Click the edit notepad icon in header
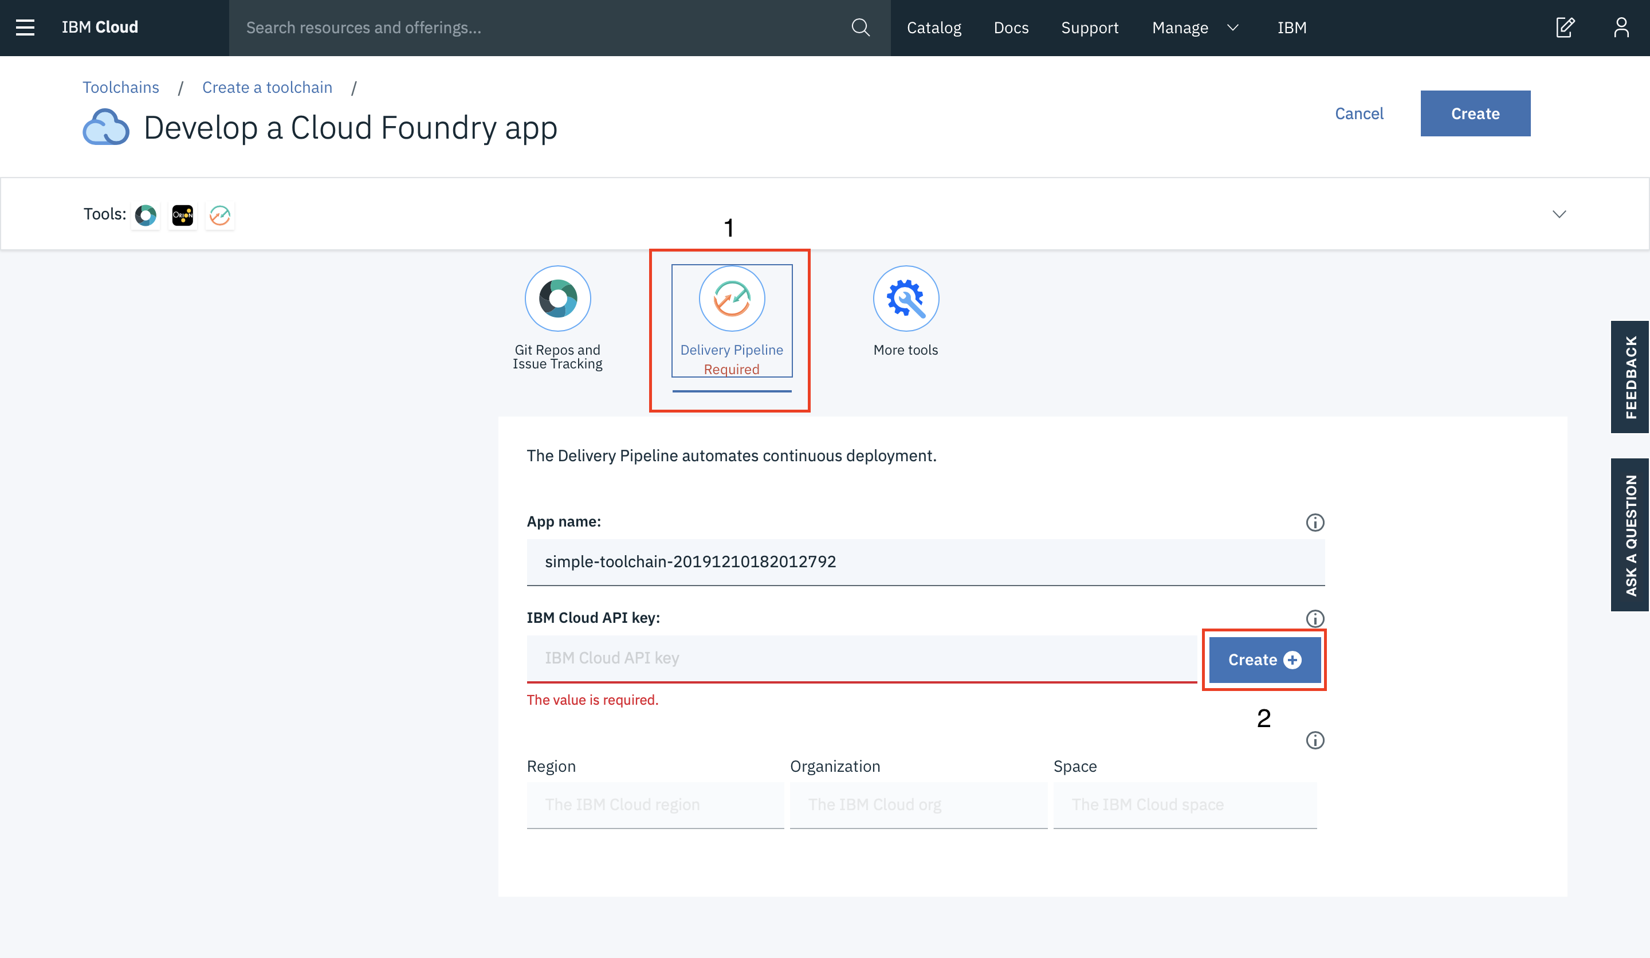This screenshot has width=1650, height=958. 1565,28
